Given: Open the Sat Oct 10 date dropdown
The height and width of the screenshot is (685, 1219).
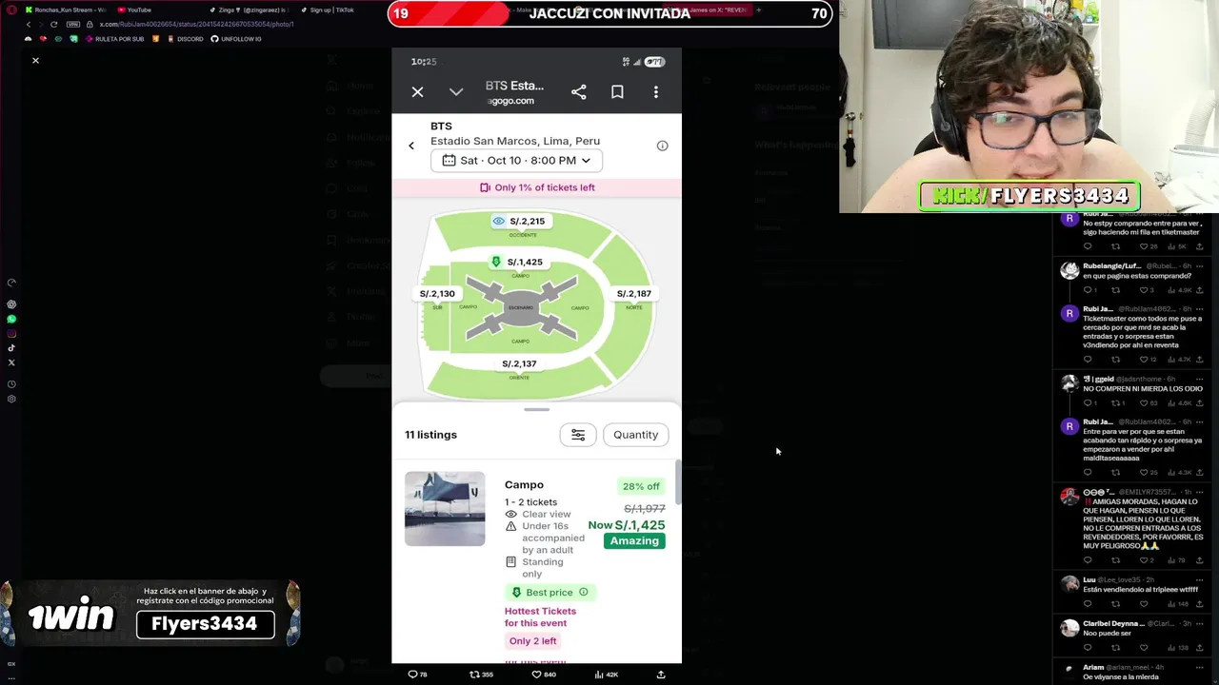Looking at the screenshot, I should 516,160.
